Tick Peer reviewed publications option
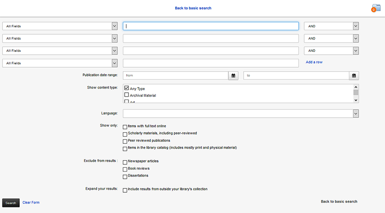The height and width of the screenshot is (213, 385). click(x=125, y=141)
